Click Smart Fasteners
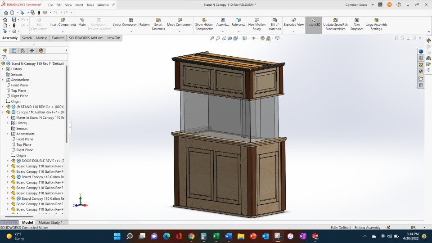The width and height of the screenshot is (432, 243). tap(158, 24)
